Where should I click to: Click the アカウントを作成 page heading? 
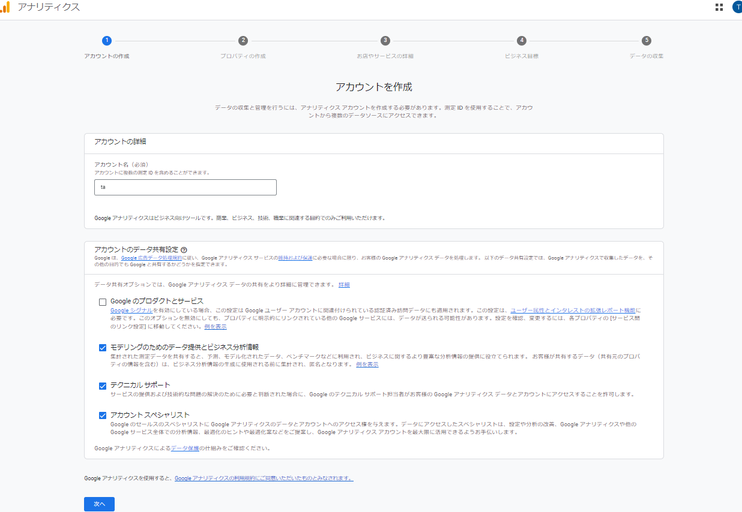point(374,87)
